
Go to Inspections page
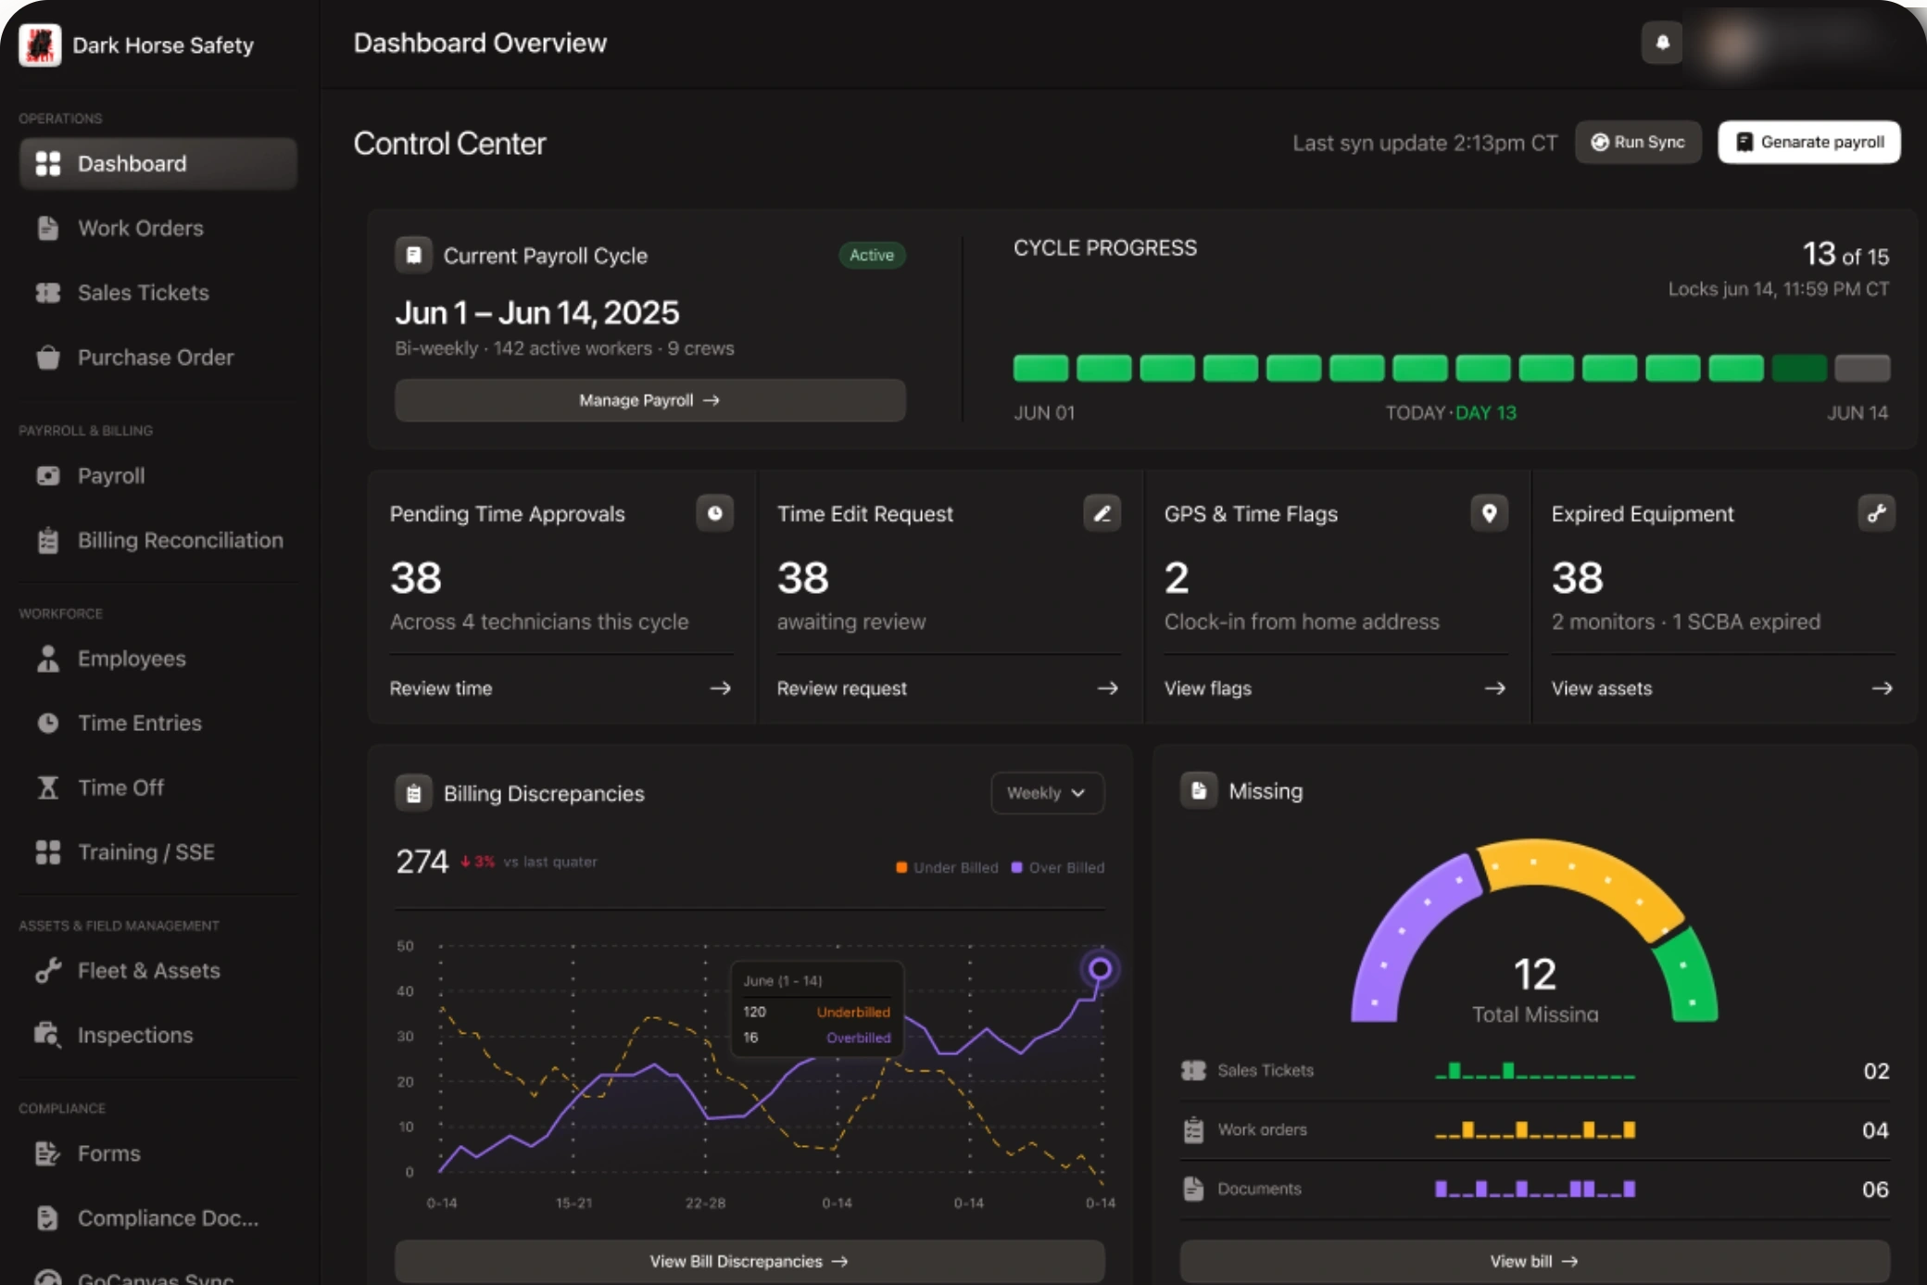[x=157, y=1035]
